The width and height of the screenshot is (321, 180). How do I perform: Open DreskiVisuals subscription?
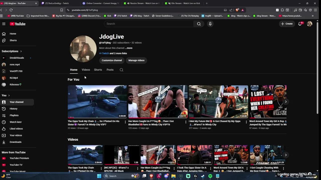[x=17, y=58]
